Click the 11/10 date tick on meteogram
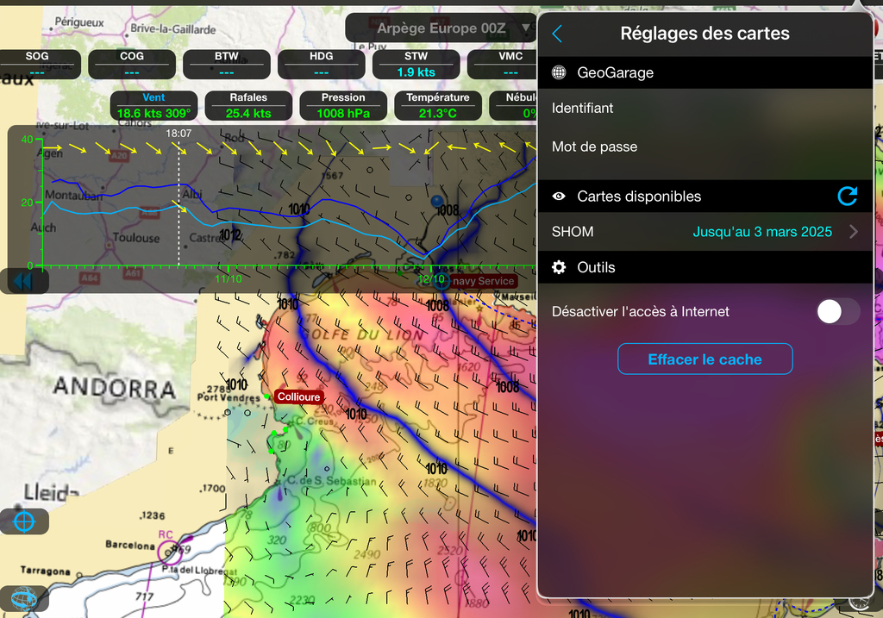This screenshot has height=618, width=883. tap(228, 278)
